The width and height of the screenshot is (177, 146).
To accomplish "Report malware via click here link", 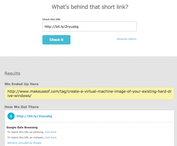I will 51,138.
